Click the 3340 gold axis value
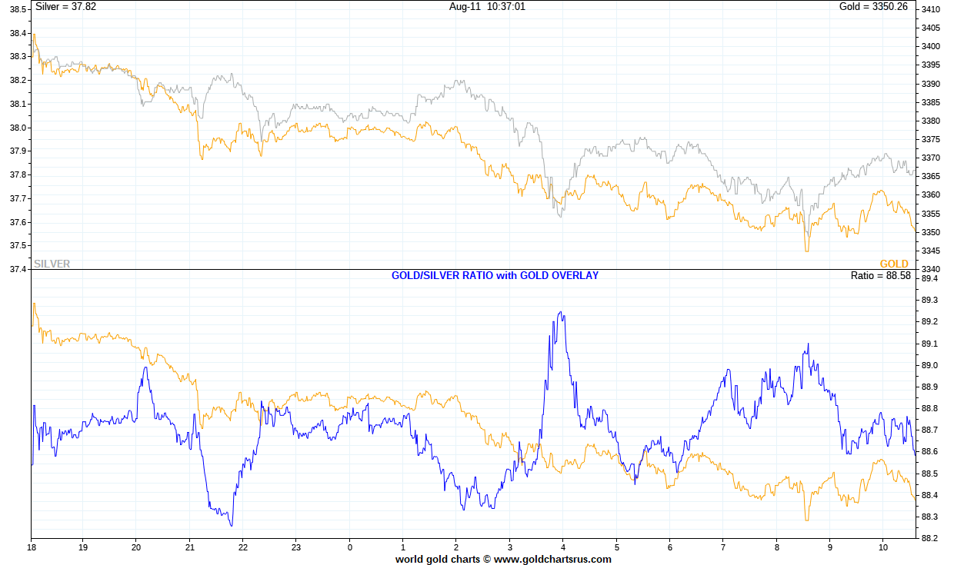954x565 pixels. coord(931,269)
